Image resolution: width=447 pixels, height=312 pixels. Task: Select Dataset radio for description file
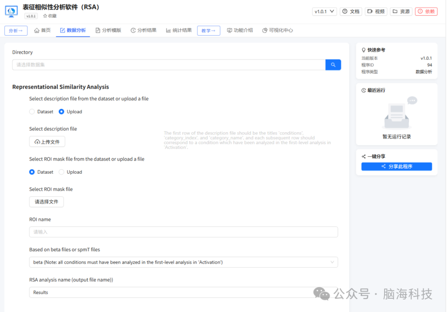tap(32, 112)
